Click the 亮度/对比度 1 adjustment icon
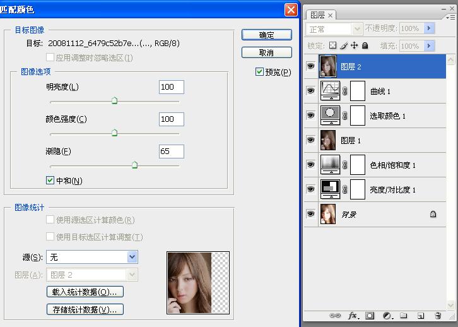Screen dimensions: 458x327 tap(330, 189)
